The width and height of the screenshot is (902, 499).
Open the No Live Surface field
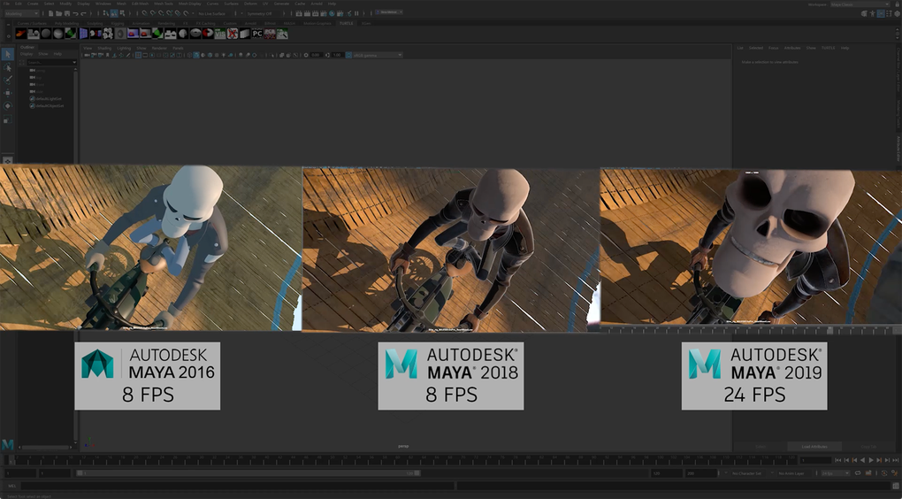[x=212, y=13]
